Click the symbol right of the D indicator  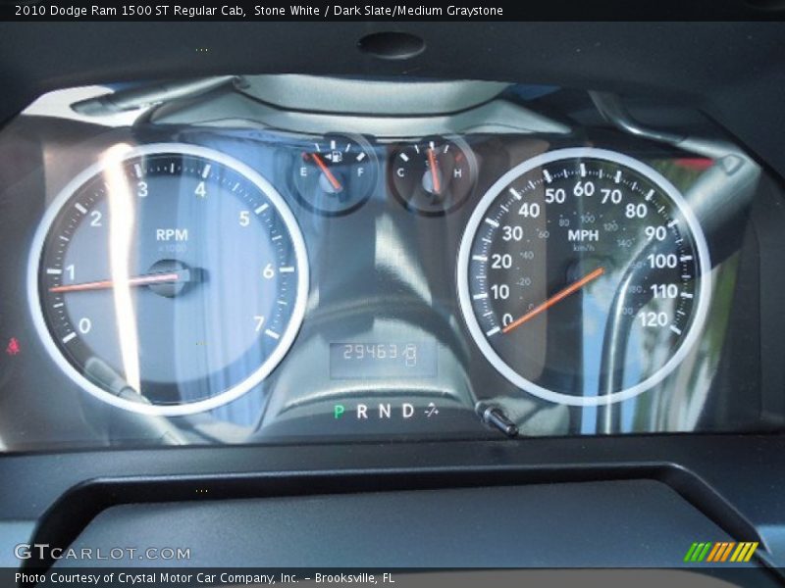tap(431, 411)
